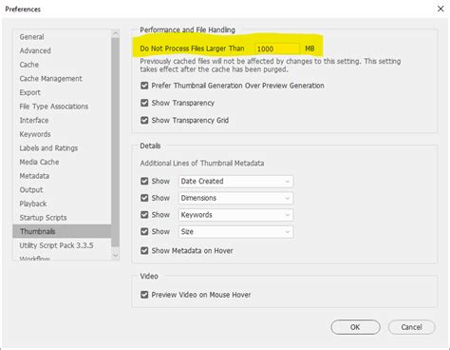450x350 pixels.
Task: Open File Type Associations preferences
Action: (54, 107)
